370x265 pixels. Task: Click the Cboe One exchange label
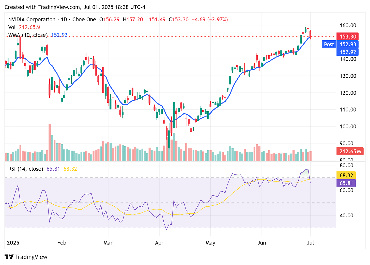(x=84, y=19)
